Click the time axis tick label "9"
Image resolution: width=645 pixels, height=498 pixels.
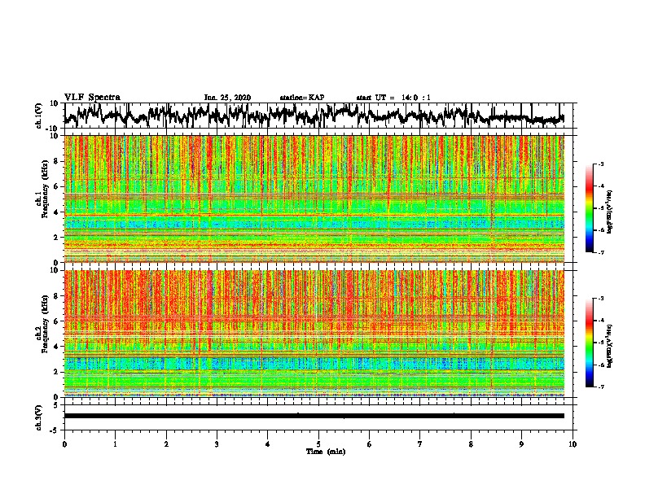(x=521, y=444)
